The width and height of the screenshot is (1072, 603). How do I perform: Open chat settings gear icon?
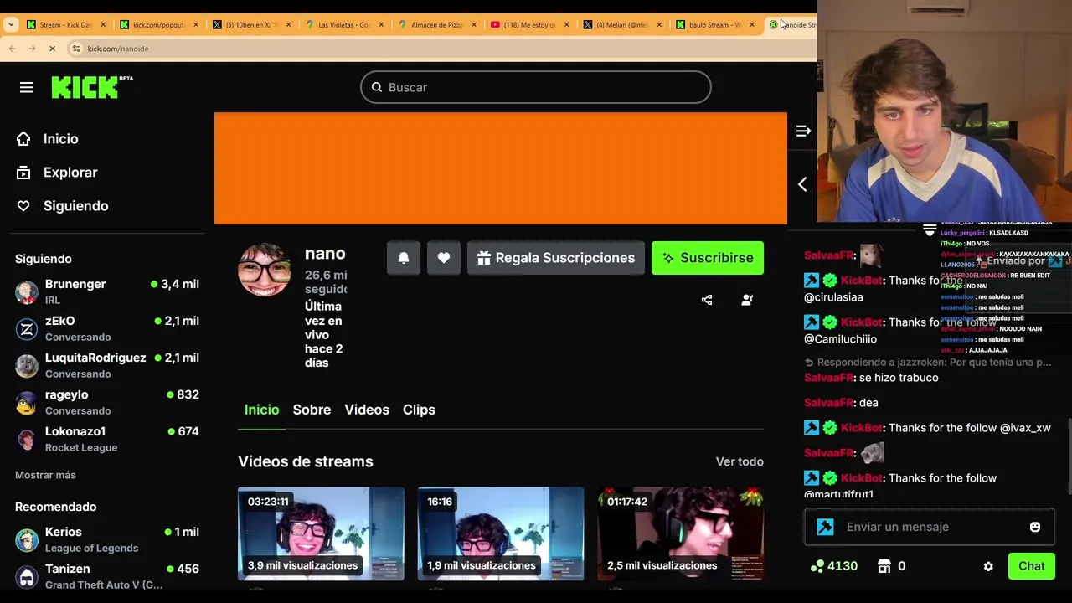tap(988, 566)
